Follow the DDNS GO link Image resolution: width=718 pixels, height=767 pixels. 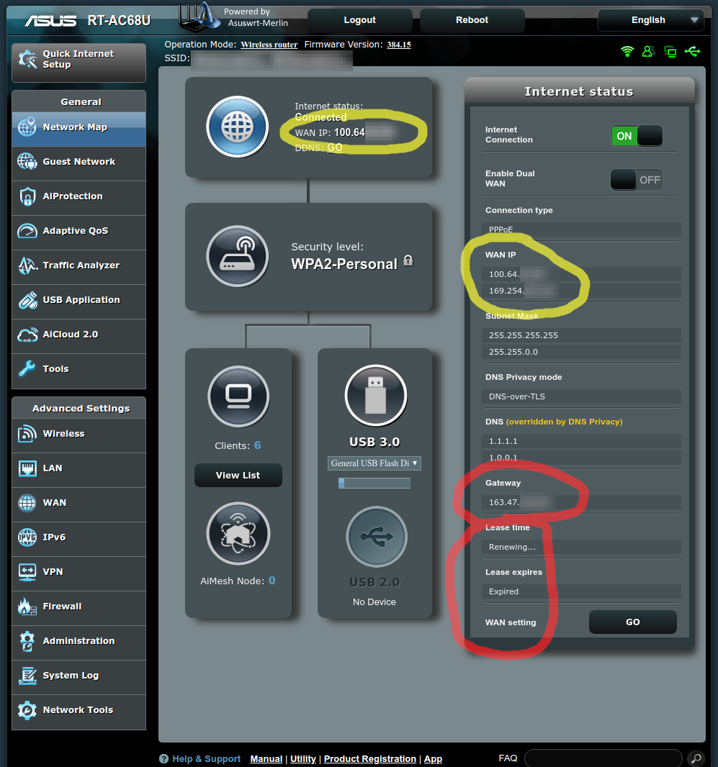pos(335,147)
